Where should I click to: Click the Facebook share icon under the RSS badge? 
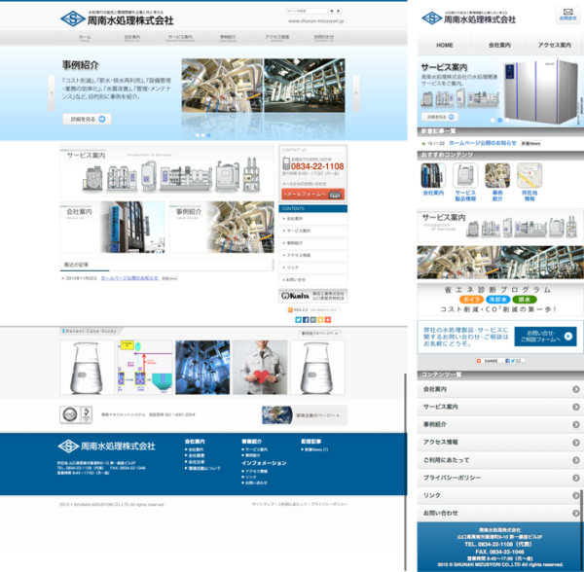click(306, 320)
